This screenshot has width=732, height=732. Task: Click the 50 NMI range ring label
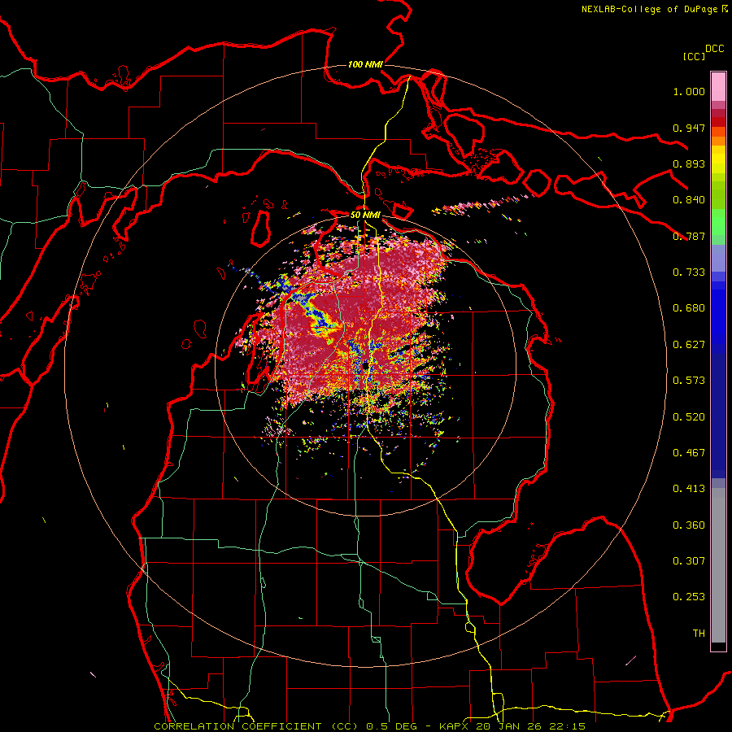point(365,215)
